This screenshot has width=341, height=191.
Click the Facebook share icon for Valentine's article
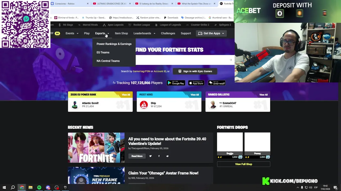click(159, 156)
